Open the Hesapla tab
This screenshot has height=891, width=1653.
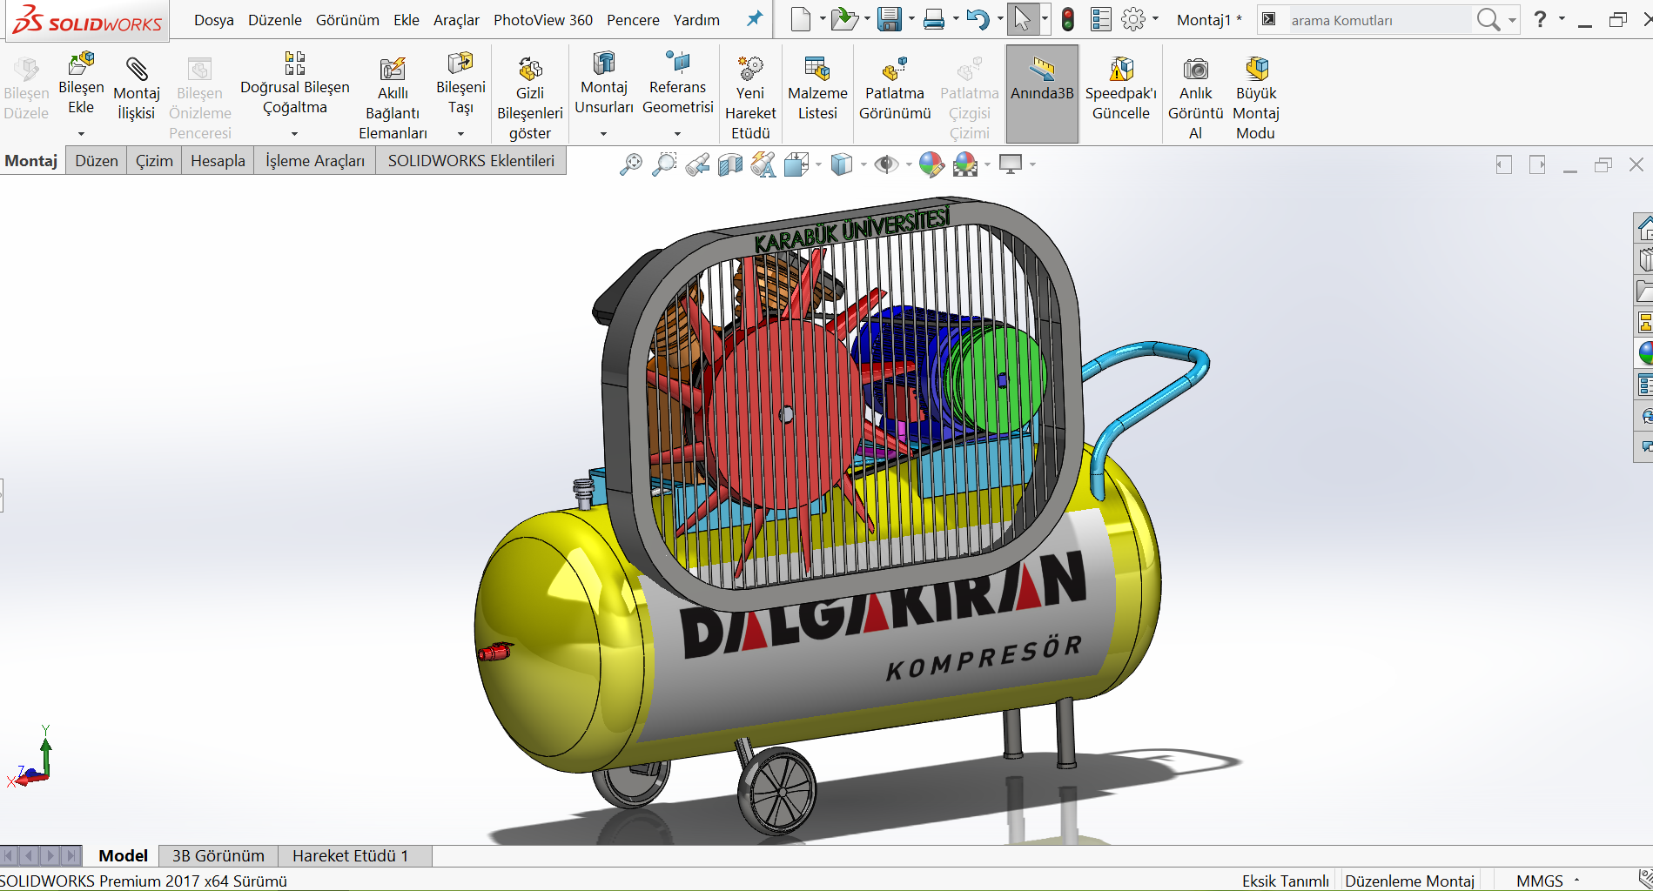218,161
